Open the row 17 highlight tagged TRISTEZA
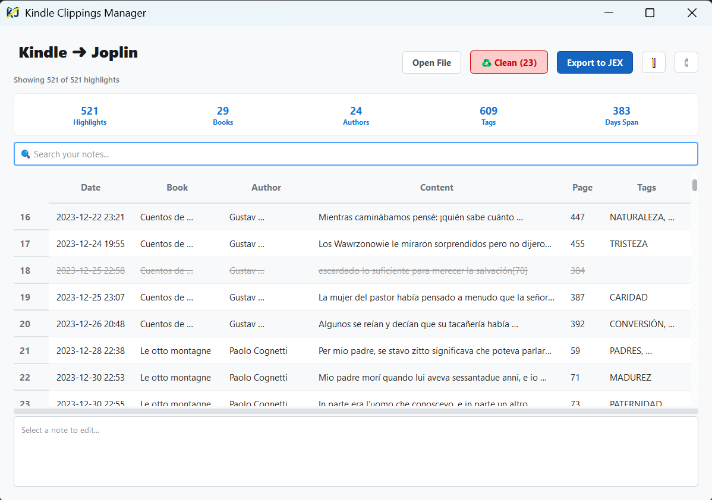The height and width of the screenshot is (500, 712). click(434, 244)
